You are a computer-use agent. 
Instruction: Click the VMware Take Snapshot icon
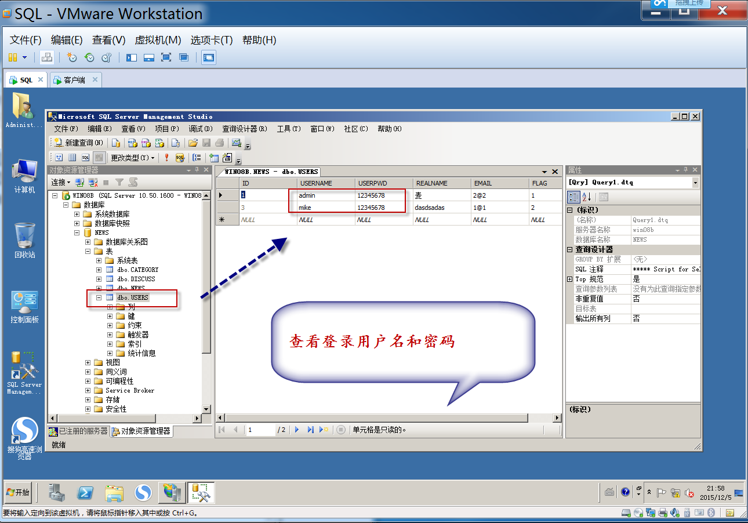pyautogui.click(x=71, y=57)
